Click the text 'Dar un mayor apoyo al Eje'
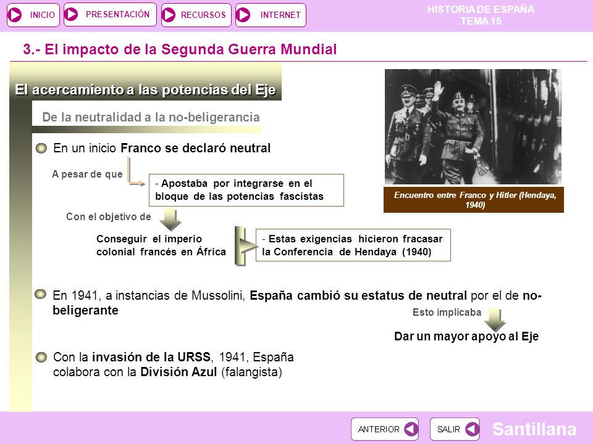The height and width of the screenshot is (444, 593). [466, 337]
